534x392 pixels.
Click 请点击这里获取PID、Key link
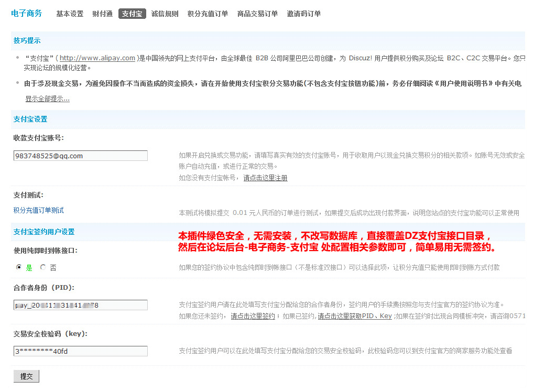click(x=355, y=316)
